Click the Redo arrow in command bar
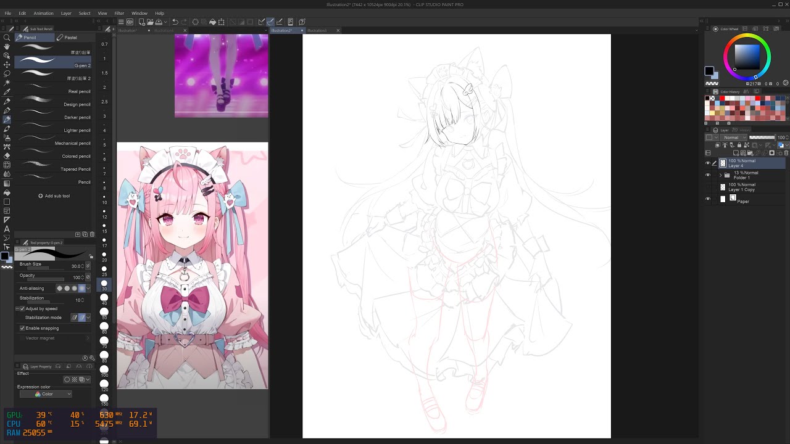This screenshot has height=444, width=790. point(184,22)
